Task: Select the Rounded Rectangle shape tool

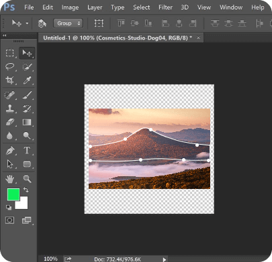Action: [27, 164]
